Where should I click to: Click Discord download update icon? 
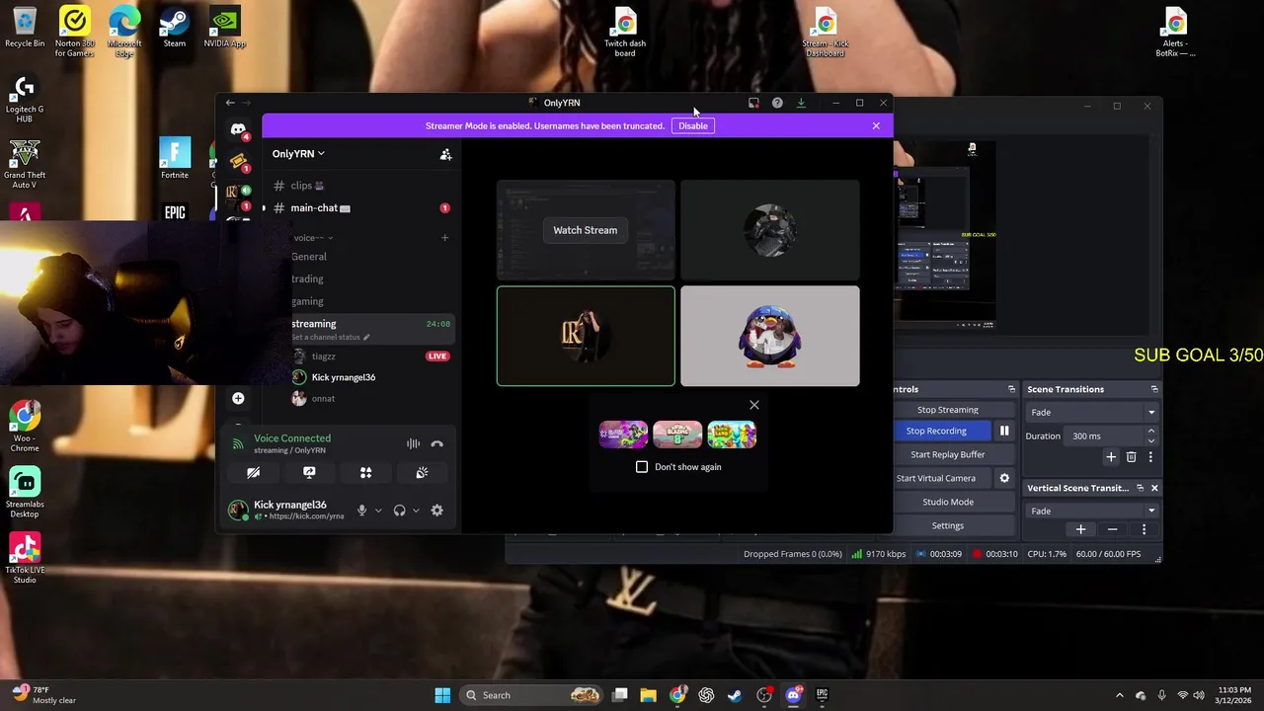point(801,103)
